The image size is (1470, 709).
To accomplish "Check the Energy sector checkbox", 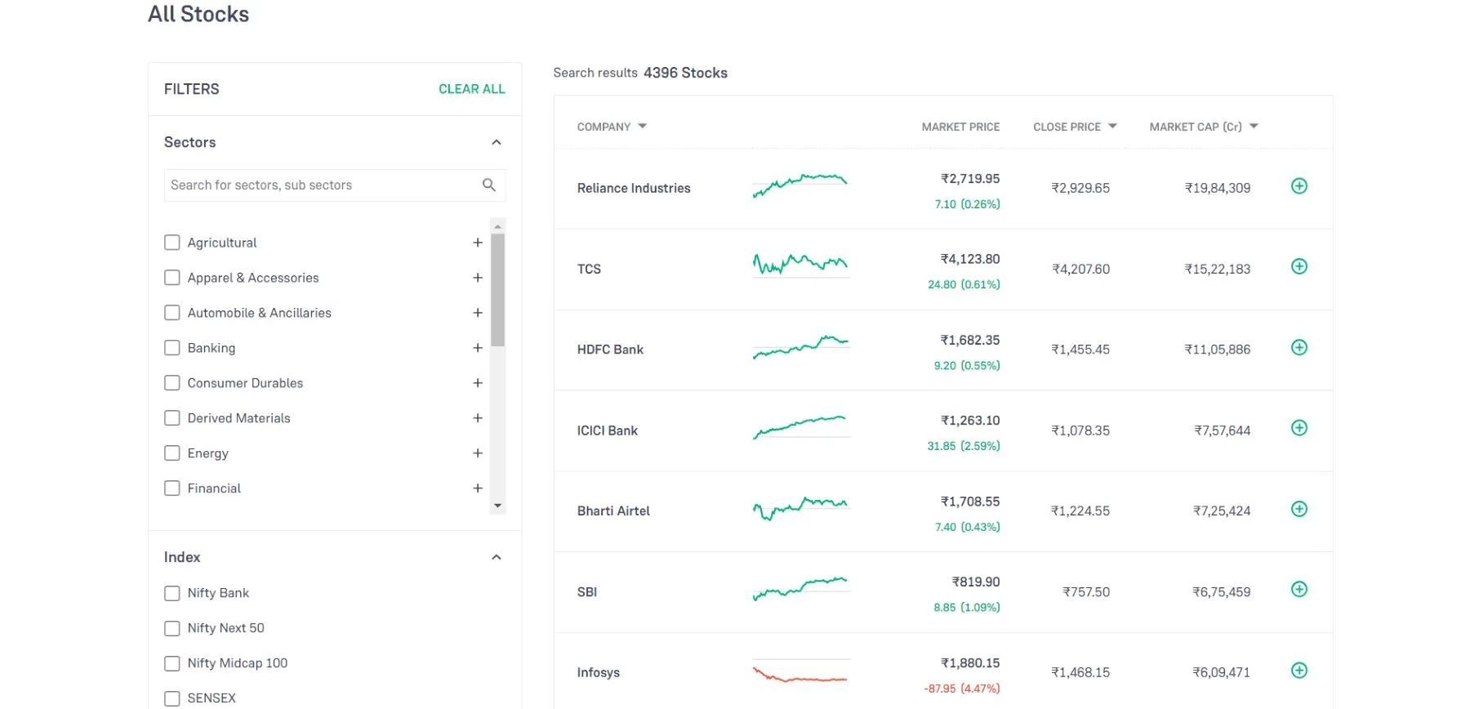I will point(171,453).
